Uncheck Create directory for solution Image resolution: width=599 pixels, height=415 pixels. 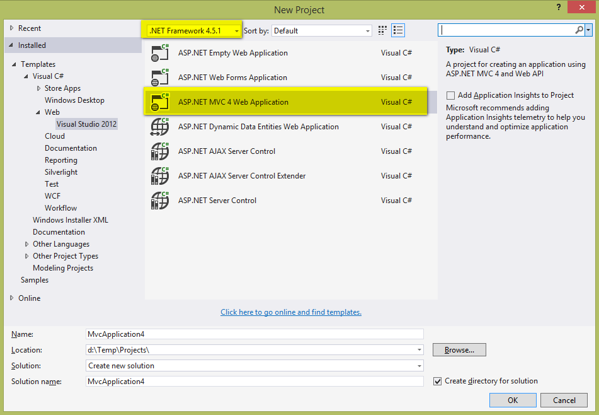tap(437, 382)
